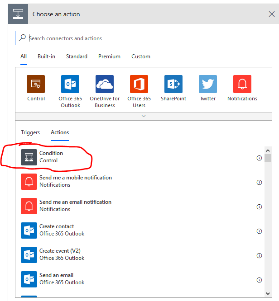Select Send me an email notification
The width and height of the screenshot is (279, 301).
point(76,202)
